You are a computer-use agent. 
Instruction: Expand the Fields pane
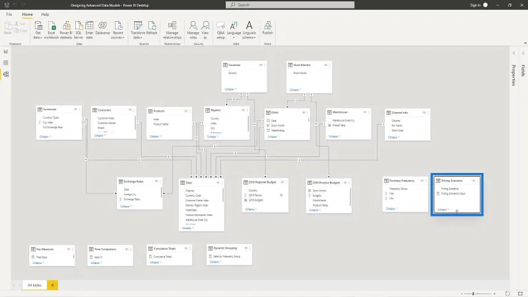click(523, 53)
